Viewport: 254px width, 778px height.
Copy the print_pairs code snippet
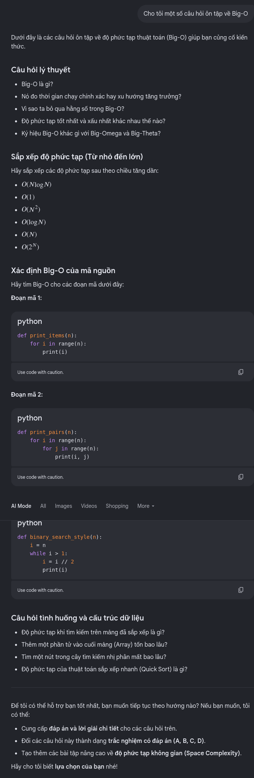pos(241,477)
